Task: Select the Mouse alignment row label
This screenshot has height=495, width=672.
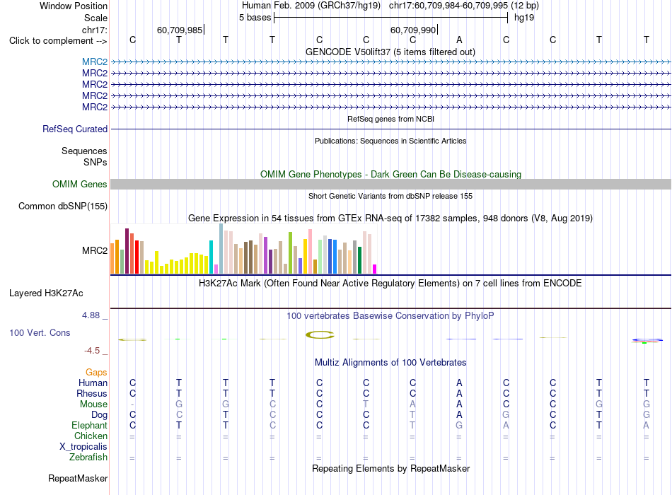Action: click(93, 404)
